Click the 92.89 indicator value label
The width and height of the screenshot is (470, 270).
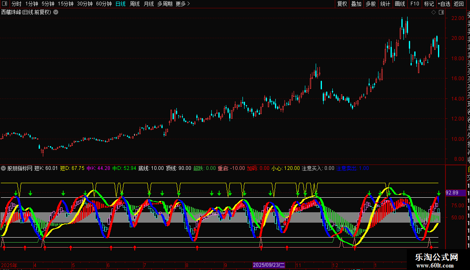[x=452, y=193]
